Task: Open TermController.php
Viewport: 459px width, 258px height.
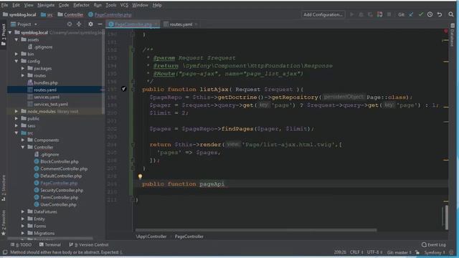Action: click(x=59, y=198)
